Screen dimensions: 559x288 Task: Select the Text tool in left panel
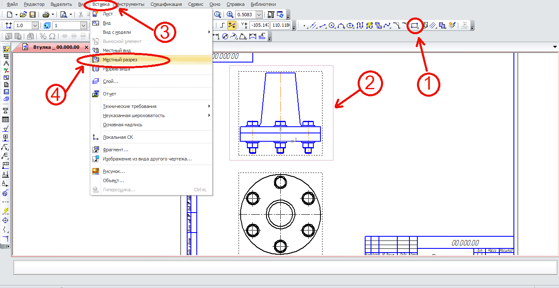point(6,110)
